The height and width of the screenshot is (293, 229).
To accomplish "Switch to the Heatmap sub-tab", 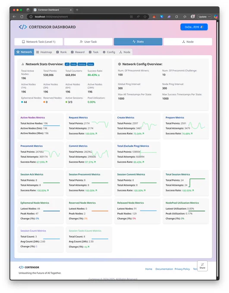I will click(44, 52).
